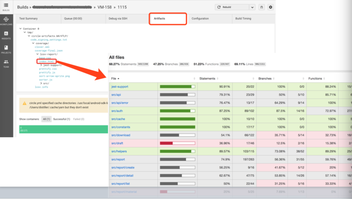Open the jest-support coverage link
The width and height of the screenshot is (352, 199).
120,86
